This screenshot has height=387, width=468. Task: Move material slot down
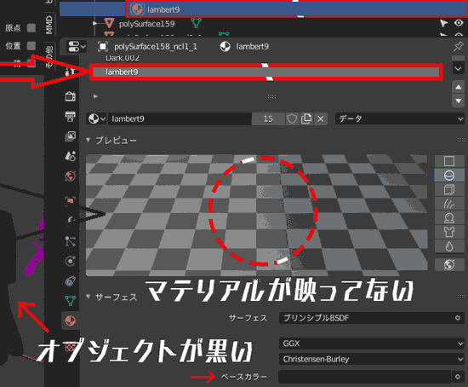tap(458, 101)
